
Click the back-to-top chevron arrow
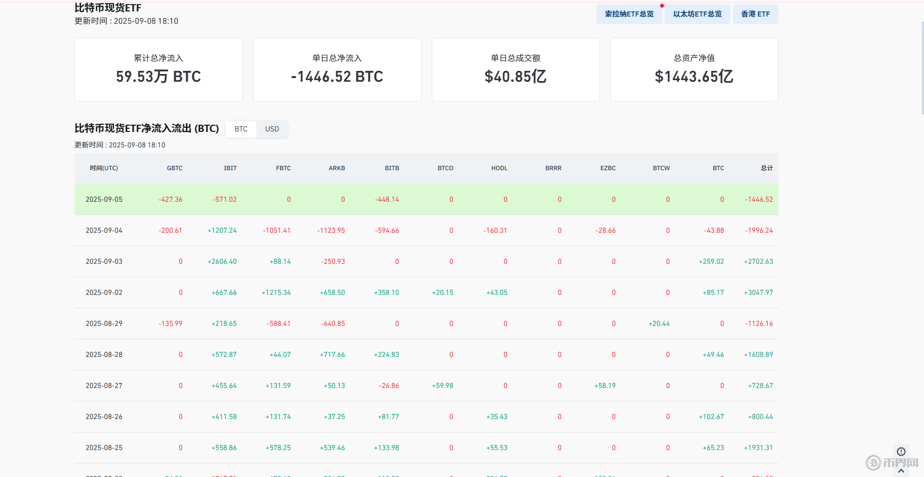click(901, 471)
